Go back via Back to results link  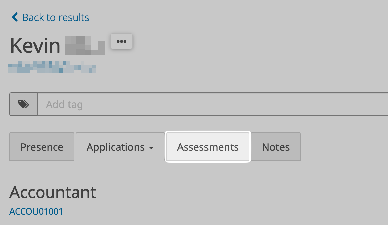tap(50, 17)
